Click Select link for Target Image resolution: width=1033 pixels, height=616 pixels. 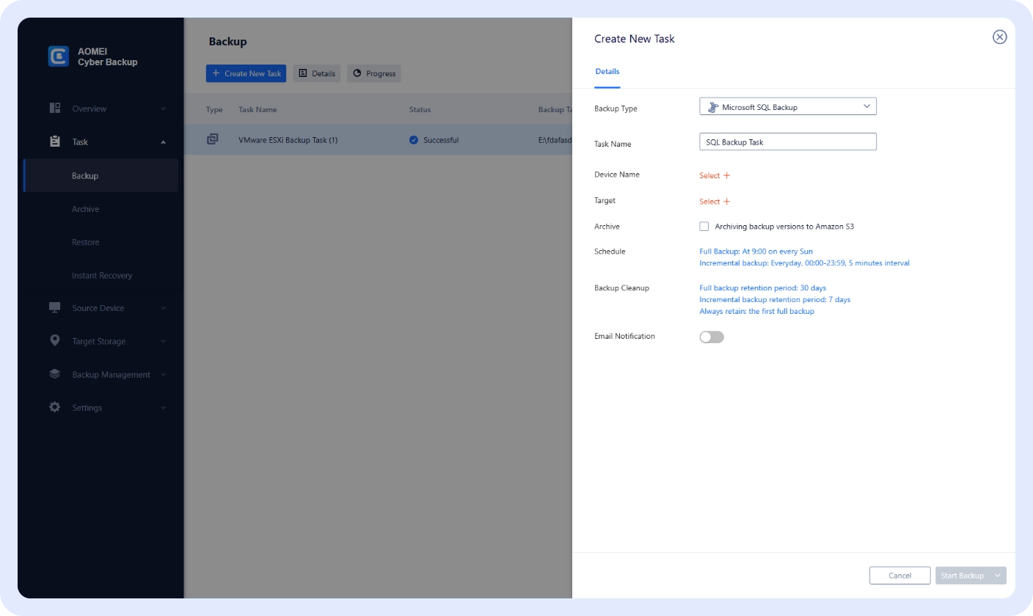tap(709, 202)
